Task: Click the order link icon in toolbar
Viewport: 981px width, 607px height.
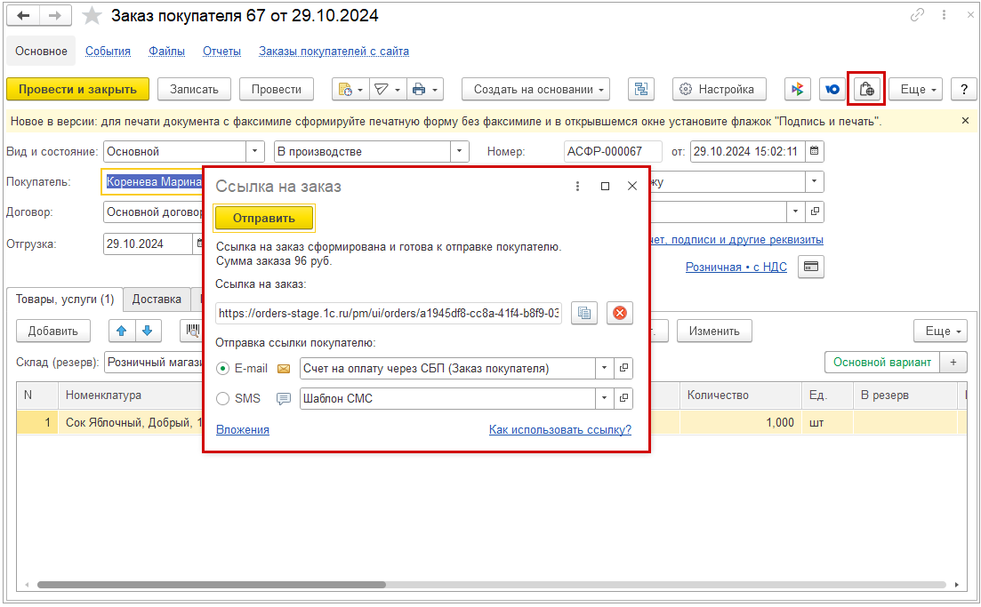Action: [865, 89]
